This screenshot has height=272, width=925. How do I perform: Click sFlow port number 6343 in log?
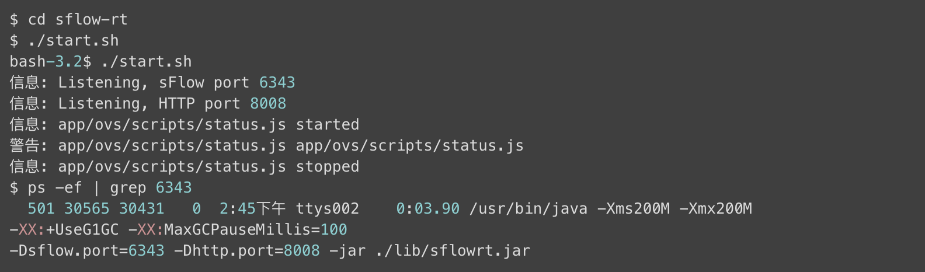[x=277, y=82]
